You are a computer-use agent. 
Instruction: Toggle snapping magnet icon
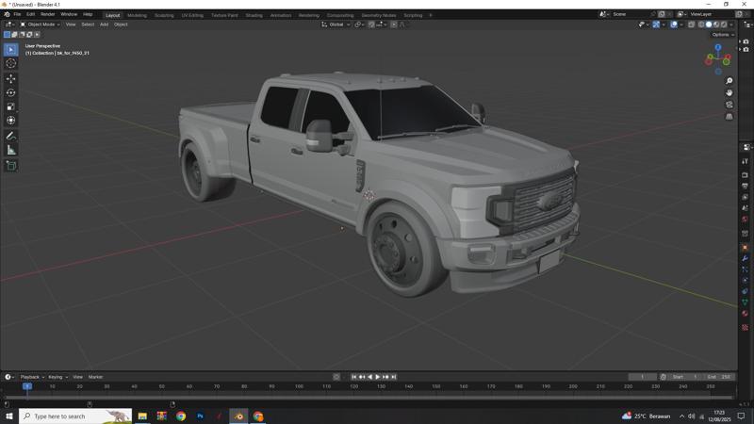[x=371, y=24]
